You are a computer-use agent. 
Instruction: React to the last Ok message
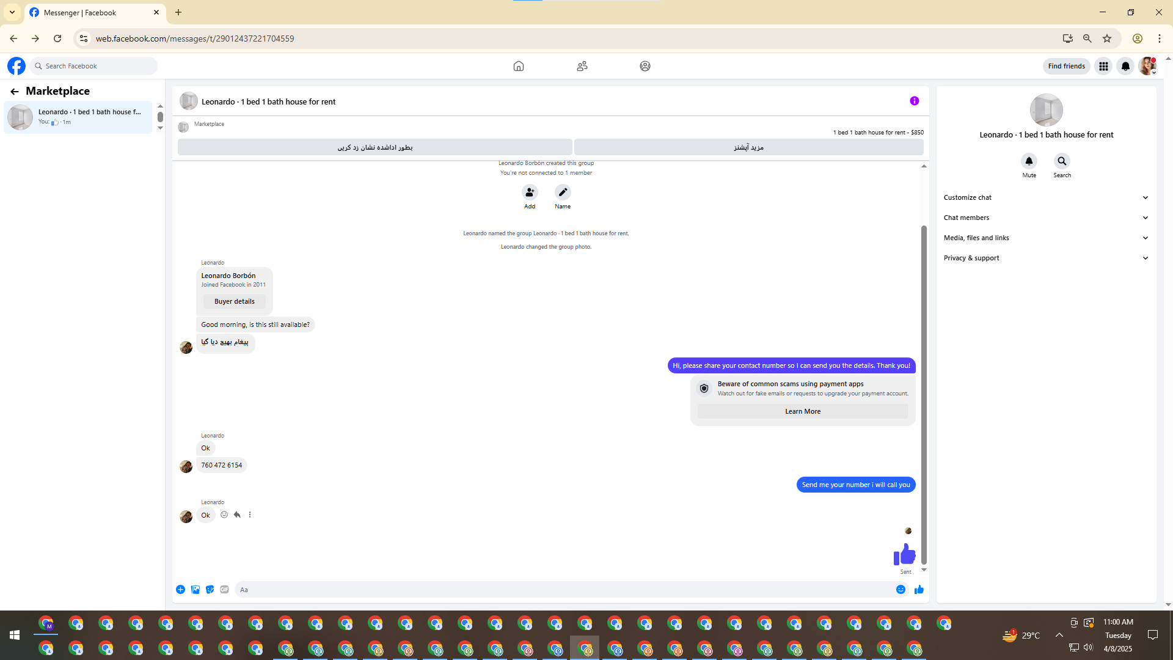[224, 515]
